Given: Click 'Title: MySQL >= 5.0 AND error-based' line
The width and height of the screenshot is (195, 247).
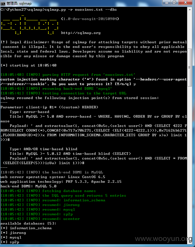Looking at the screenshot, I should (98, 117).
